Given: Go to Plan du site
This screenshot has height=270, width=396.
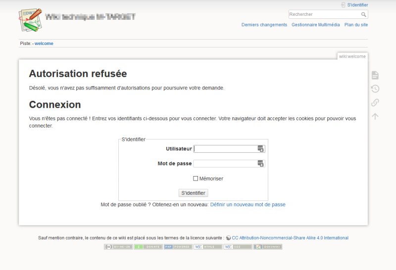Looking at the screenshot, I should 356,25.
